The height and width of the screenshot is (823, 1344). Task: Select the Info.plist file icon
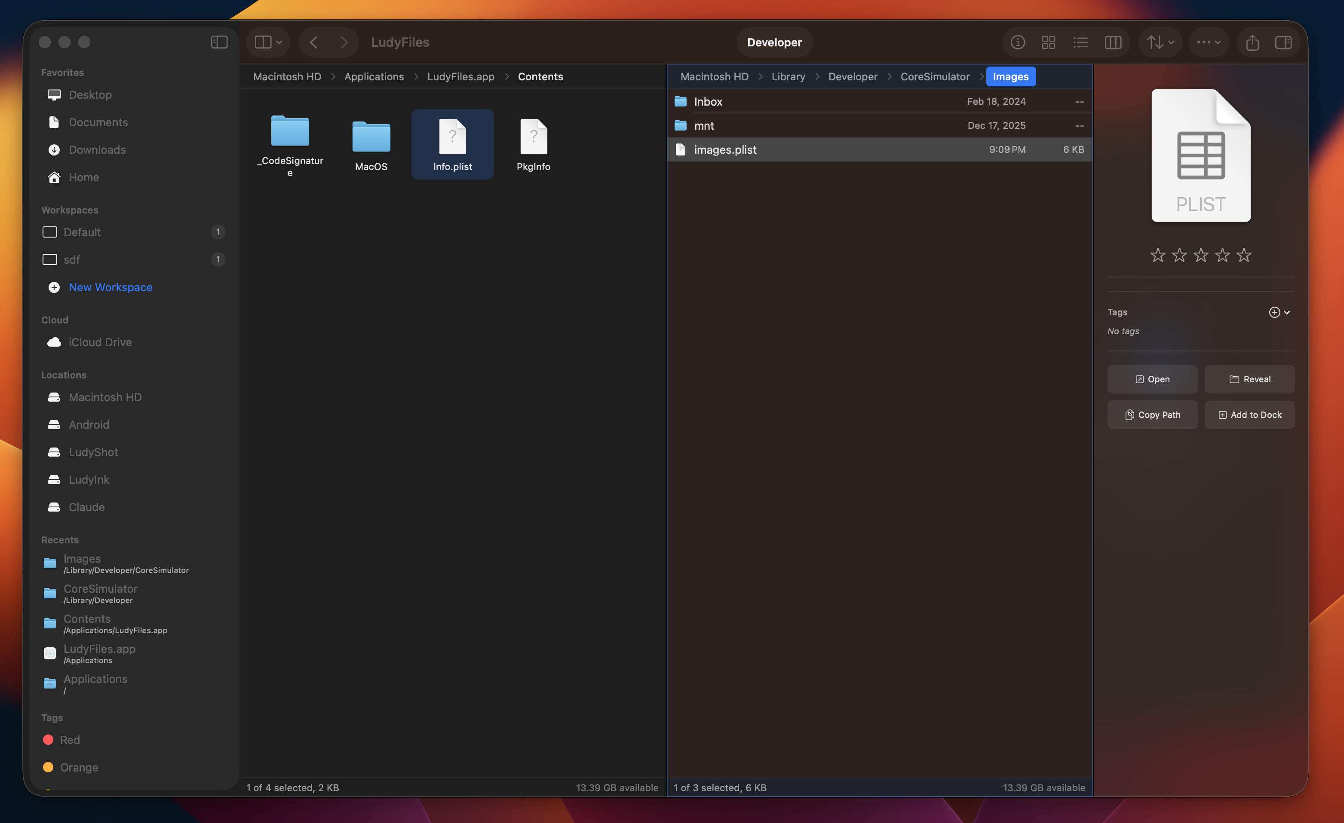click(452, 136)
